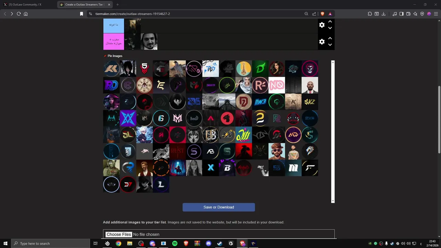Viewport: 441px width, 248px height.
Task: Click the pink tier label with Arabic text
Action: click(114, 42)
